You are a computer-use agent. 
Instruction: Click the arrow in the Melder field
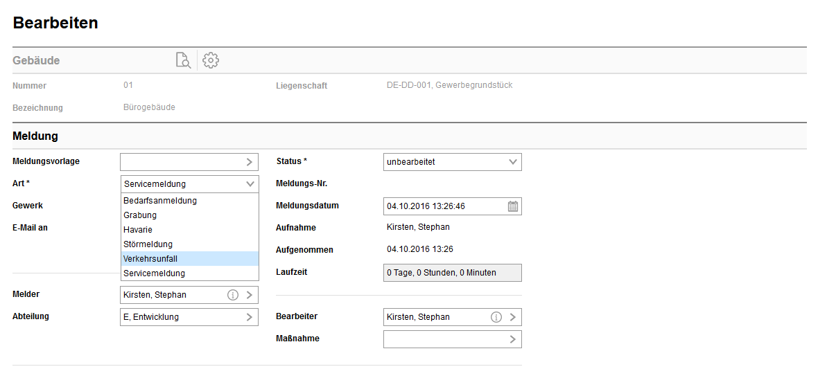(x=250, y=295)
